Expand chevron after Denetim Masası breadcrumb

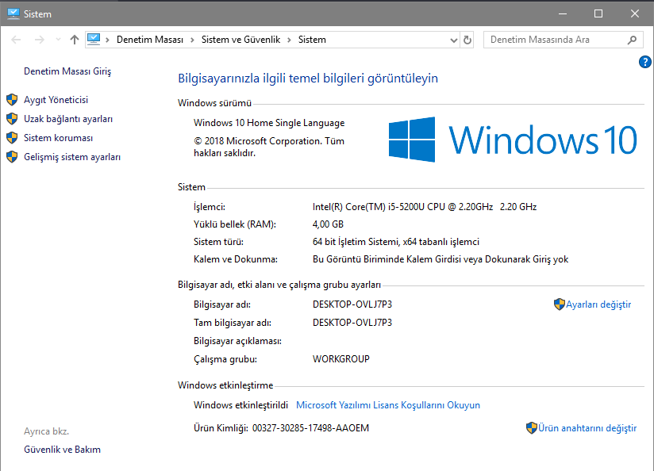pyautogui.click(x=191, y=40)
